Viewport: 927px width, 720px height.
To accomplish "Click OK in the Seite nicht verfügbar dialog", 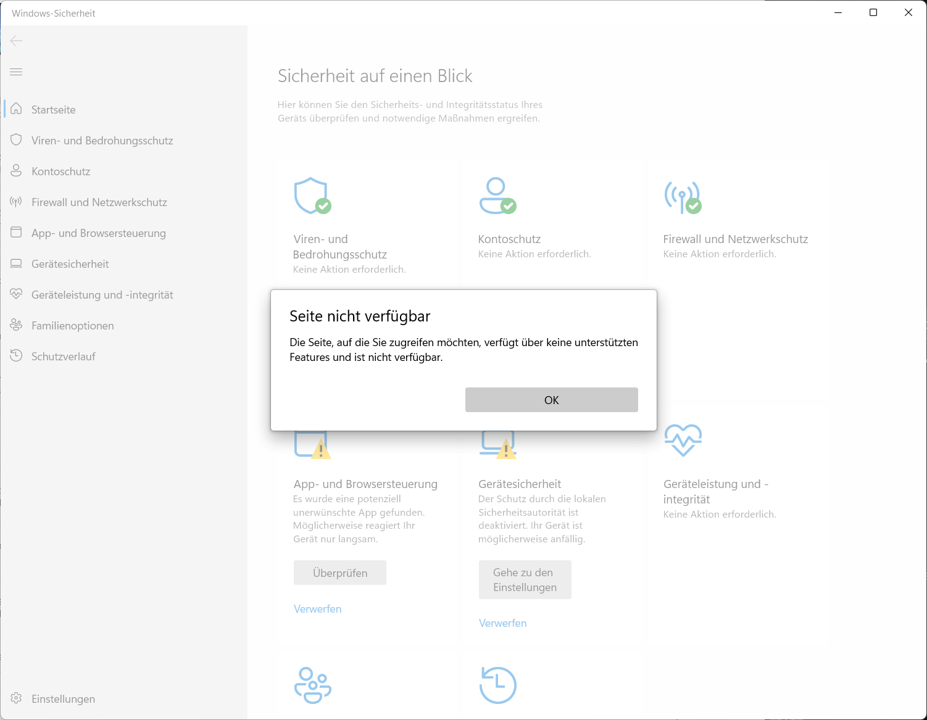I will click(551, 400).
